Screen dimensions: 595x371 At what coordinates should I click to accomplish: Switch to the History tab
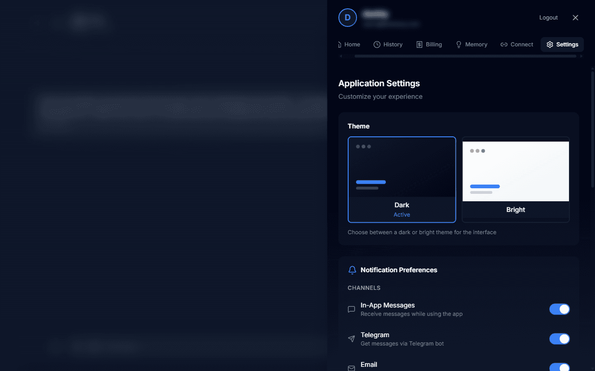point(388,45)
